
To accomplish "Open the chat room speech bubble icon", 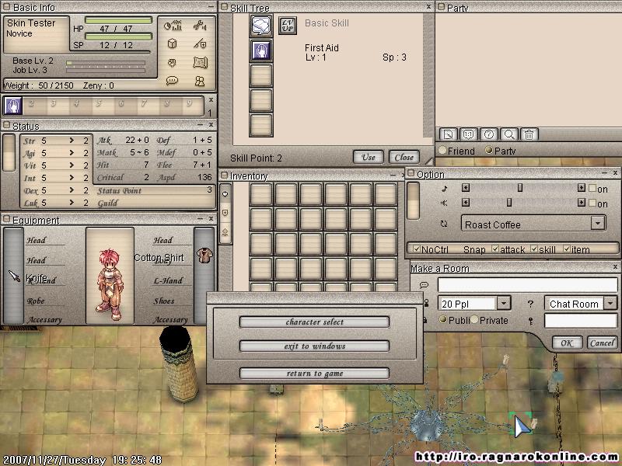I will coord(172,81).
